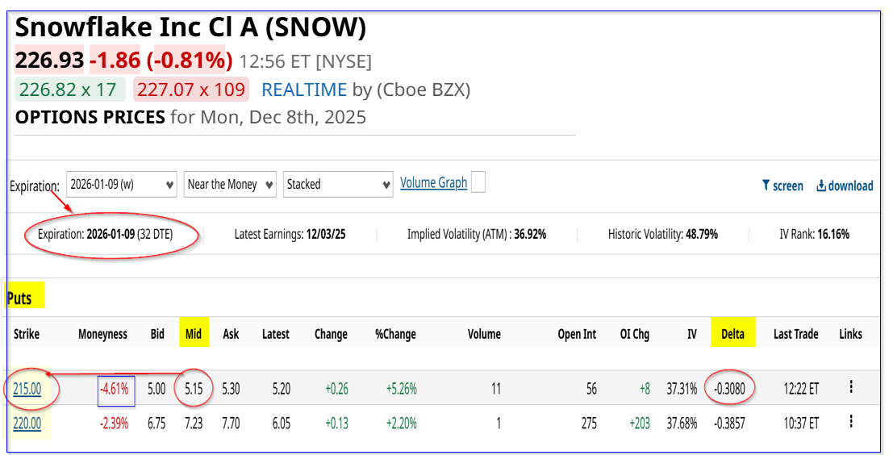The image size is (893, 455).
Task: Sort by Open Int column header
Action: click(577, 334)
